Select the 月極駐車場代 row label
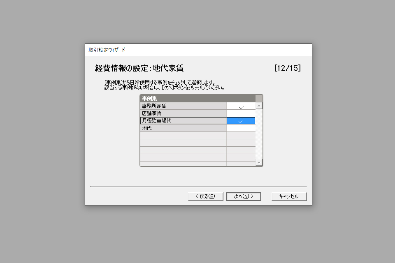Screen dimensions: 395x263 [x=183, y=121]
